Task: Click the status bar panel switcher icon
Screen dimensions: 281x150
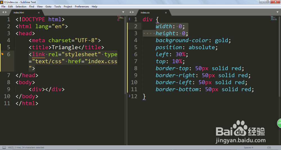Action: (4, 147)
